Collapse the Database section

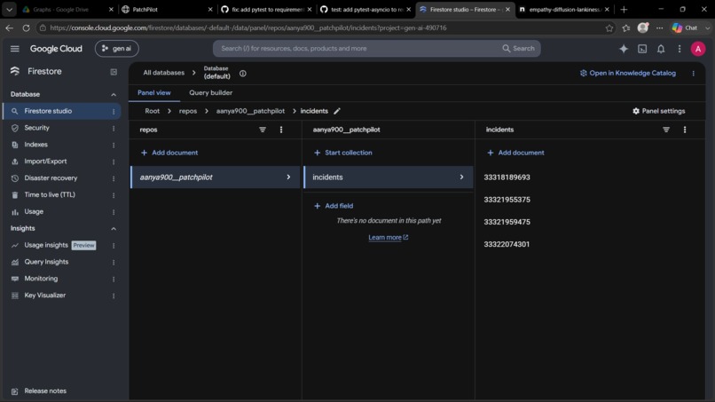click(114, 94)
